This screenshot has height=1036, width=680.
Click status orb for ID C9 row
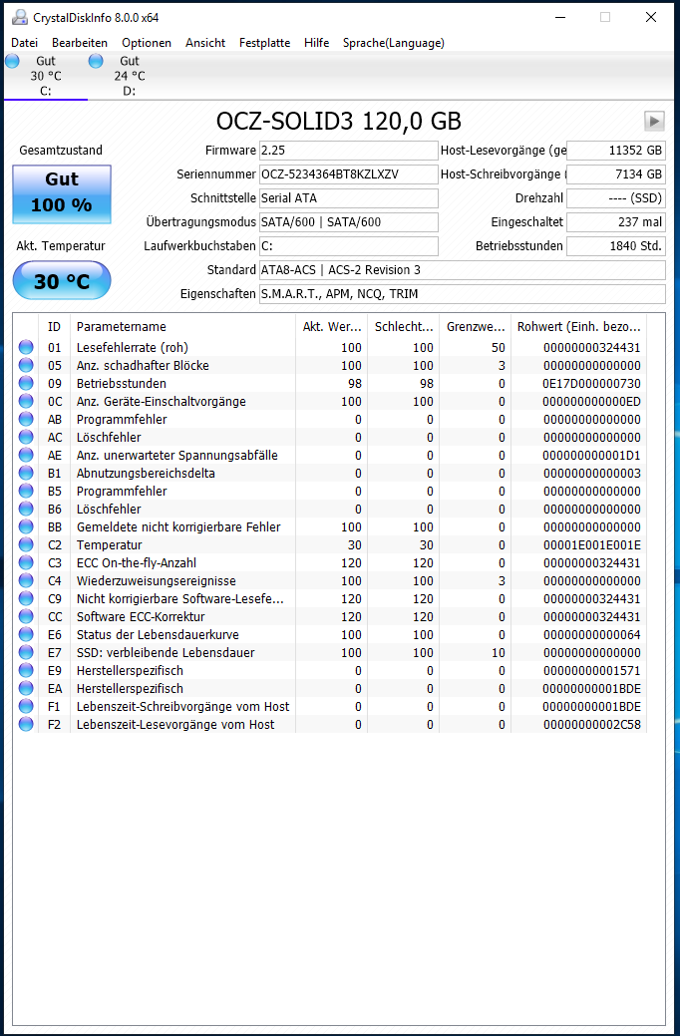tap(26, 598)
